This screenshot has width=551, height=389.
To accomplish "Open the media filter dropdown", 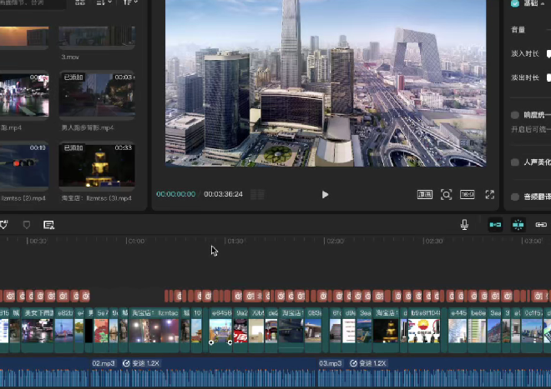I will pyautogui.click(x=130, y=3).
